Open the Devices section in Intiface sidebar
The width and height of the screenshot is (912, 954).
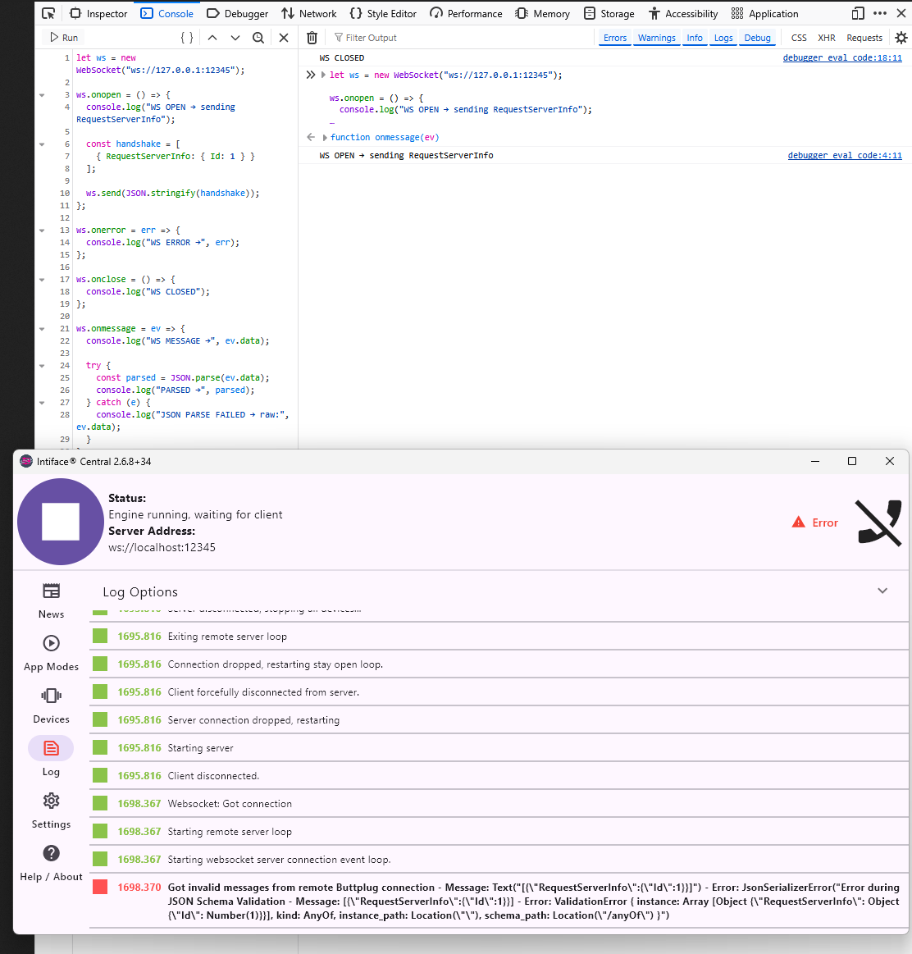[x=51, y=705]
